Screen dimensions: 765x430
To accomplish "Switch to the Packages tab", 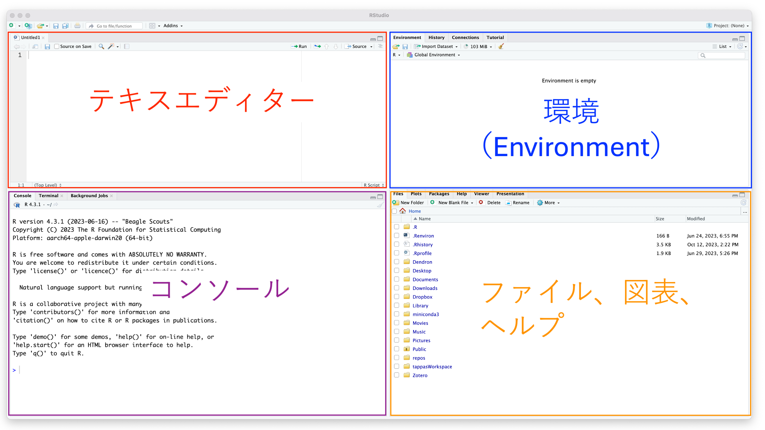I will 439,194.
